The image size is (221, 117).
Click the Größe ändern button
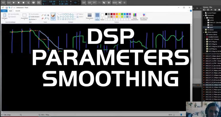[34, 17]
